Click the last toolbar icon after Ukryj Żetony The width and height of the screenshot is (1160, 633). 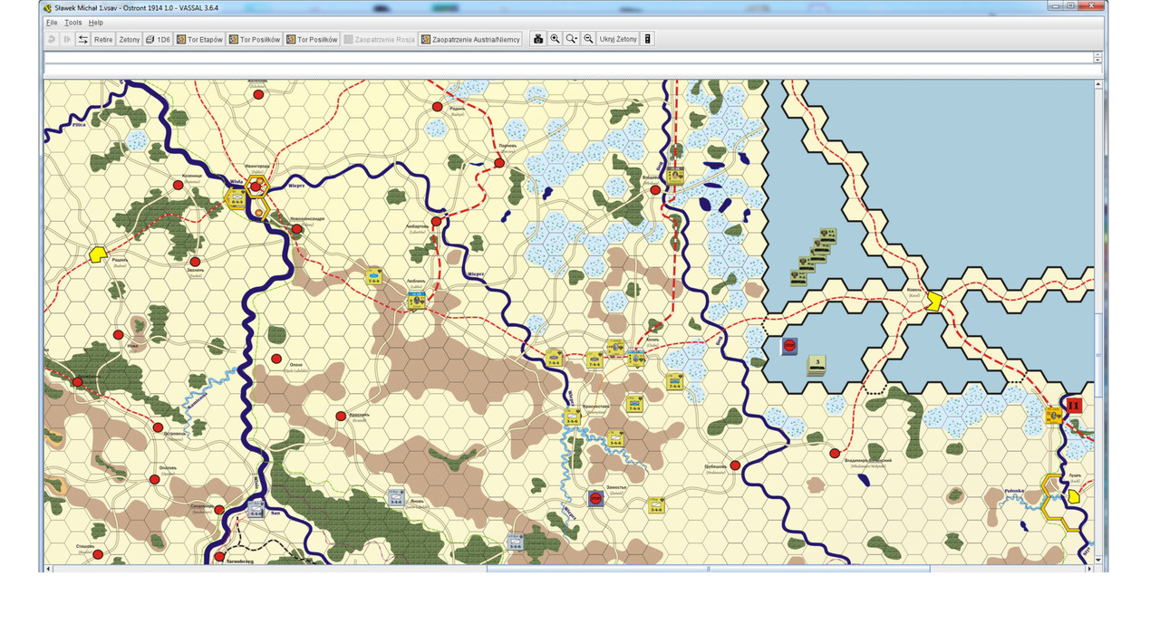pyautogui.click(x=648, y=39)
